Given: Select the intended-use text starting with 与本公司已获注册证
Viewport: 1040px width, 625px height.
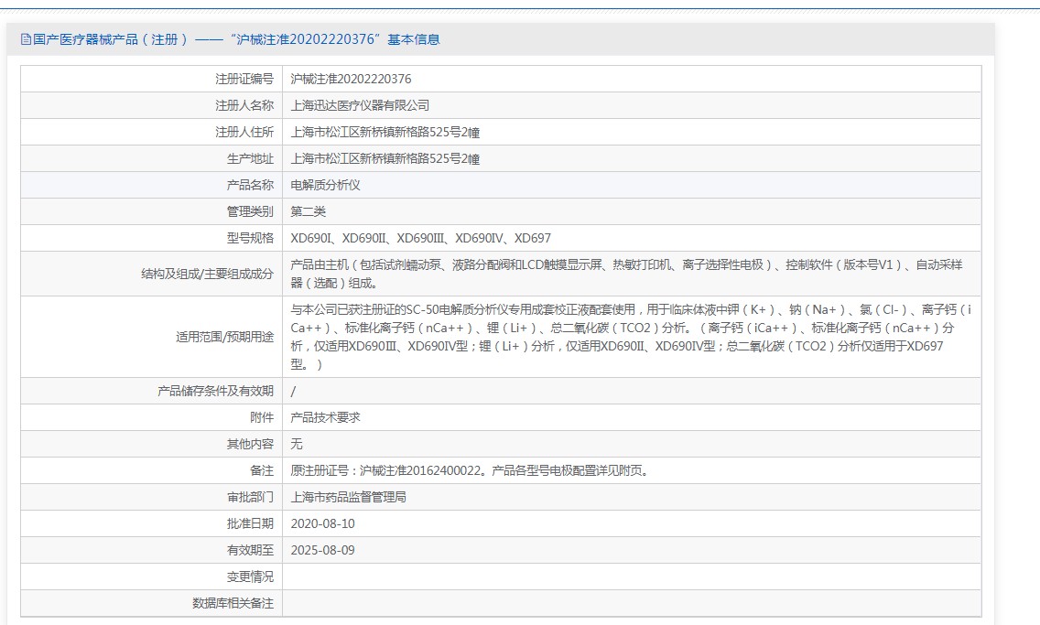Looking at the screenshot, I should coord(631,337).
